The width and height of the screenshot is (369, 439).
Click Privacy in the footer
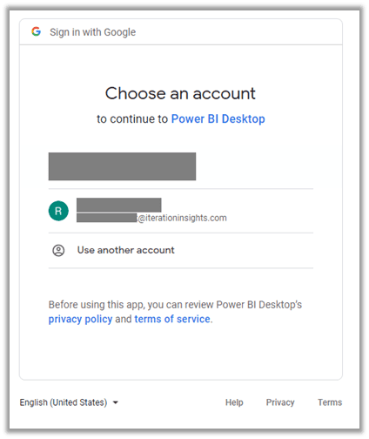click(280, 402)
